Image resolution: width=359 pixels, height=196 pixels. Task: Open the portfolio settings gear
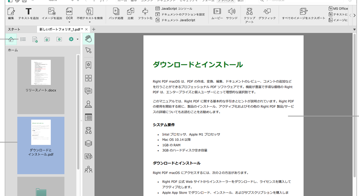(71, 39)
